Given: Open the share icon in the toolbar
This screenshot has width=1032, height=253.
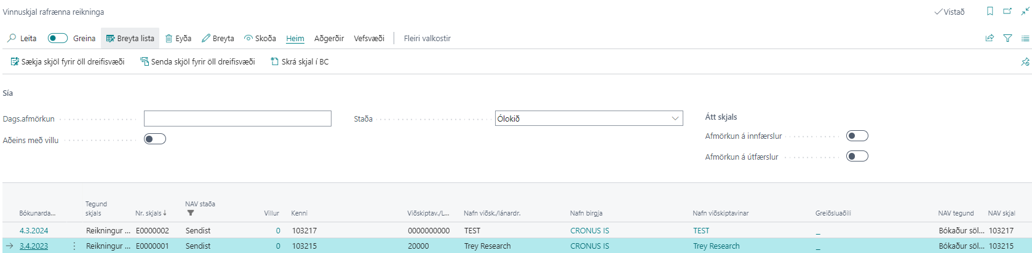Looking at the screenshot, I should point(990,38).
